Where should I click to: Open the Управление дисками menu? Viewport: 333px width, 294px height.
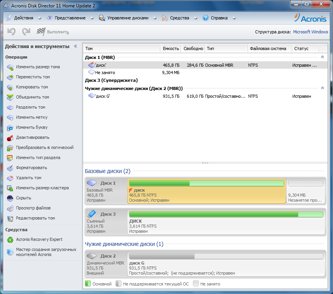coord(128,18)
